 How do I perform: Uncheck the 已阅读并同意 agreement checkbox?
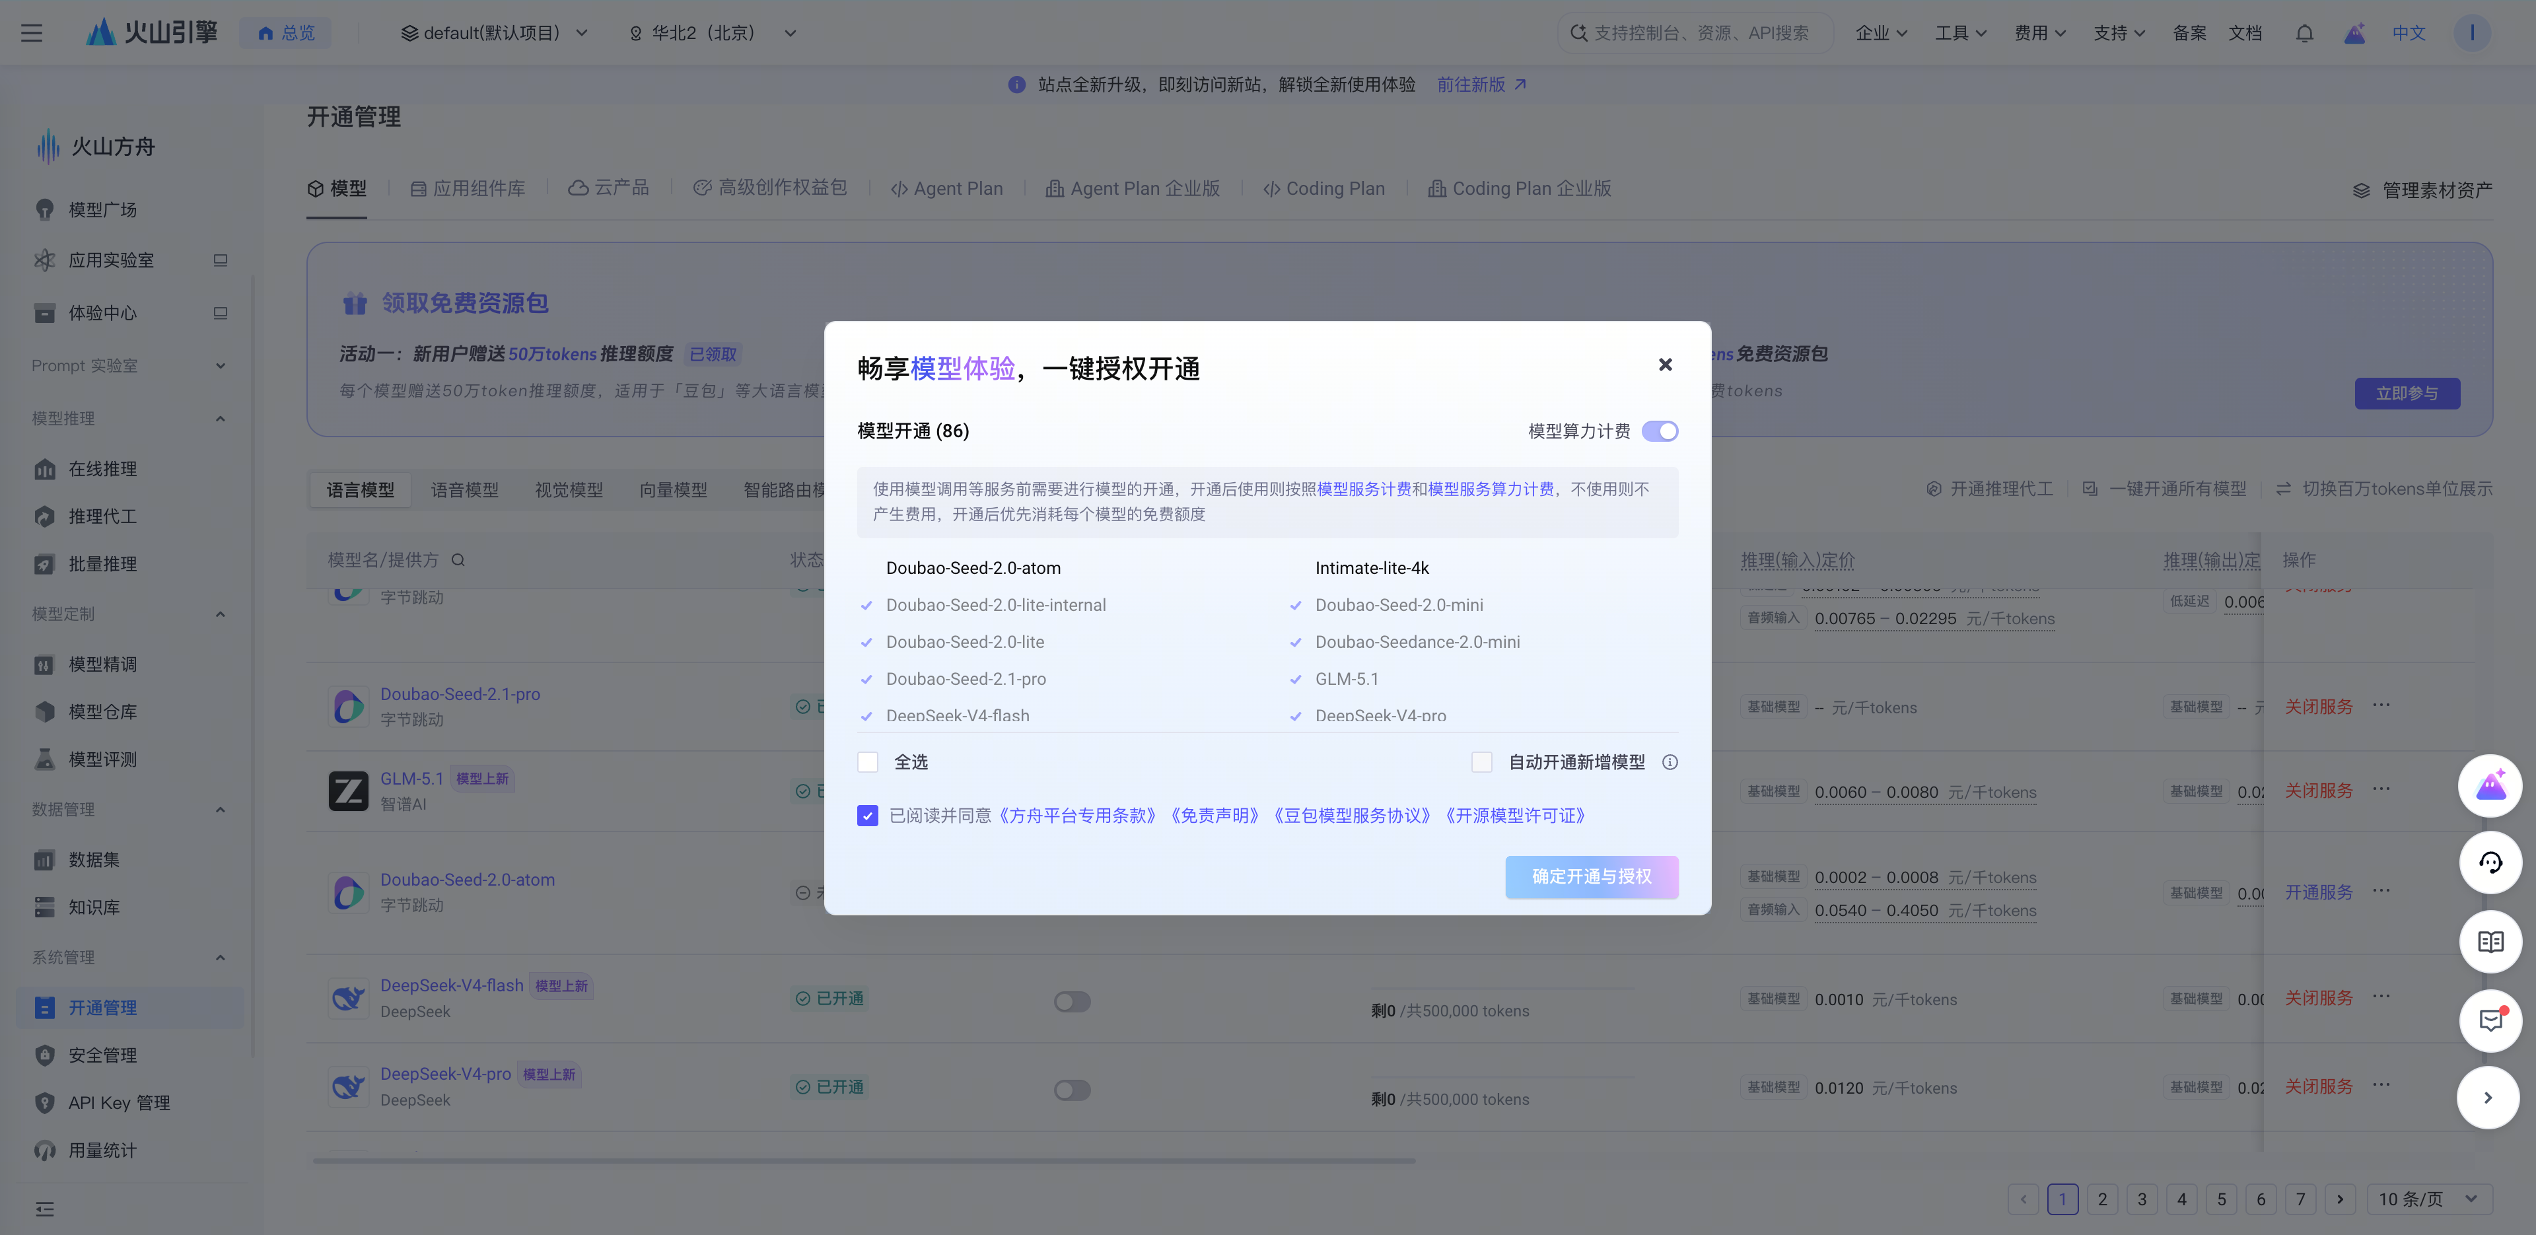click(867, 816)
